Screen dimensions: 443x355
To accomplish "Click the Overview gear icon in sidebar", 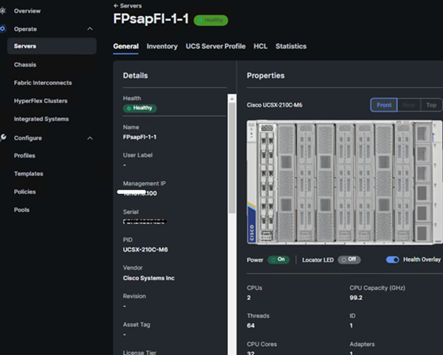I will tap(3, 11).
